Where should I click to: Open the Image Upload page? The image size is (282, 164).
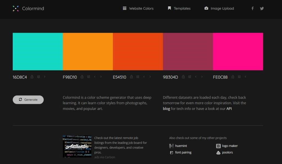point(219,9)
